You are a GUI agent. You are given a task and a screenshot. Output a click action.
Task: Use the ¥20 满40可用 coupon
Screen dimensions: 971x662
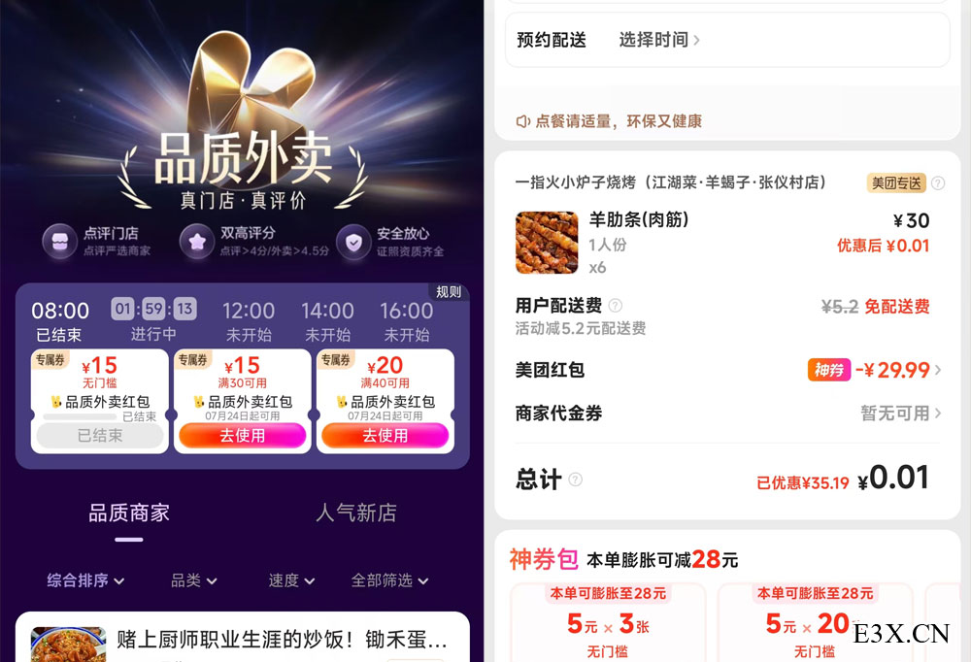coord(385,435)
